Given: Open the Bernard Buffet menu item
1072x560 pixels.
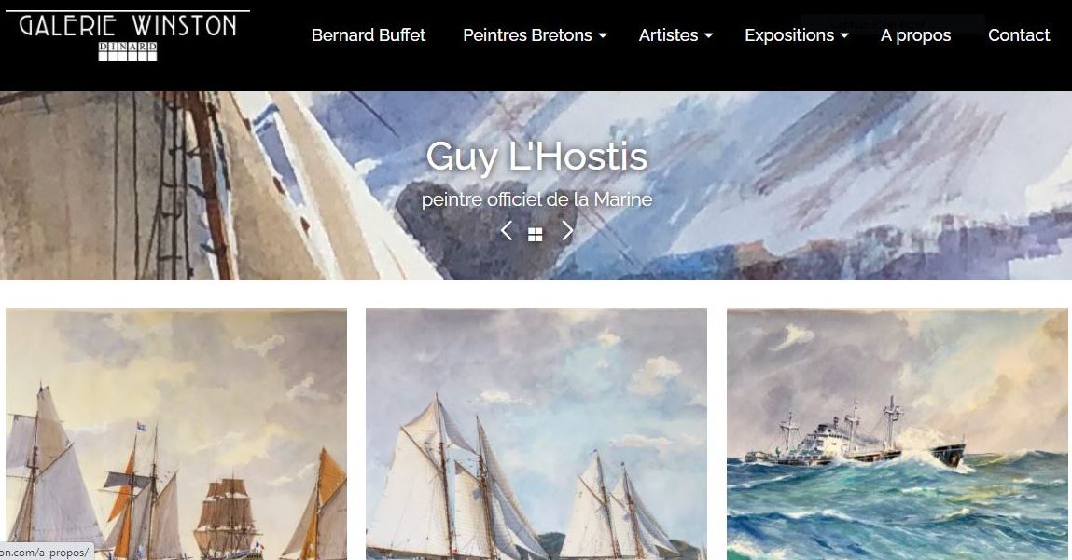Looking at the screenshot, I should tap(369, 35).
